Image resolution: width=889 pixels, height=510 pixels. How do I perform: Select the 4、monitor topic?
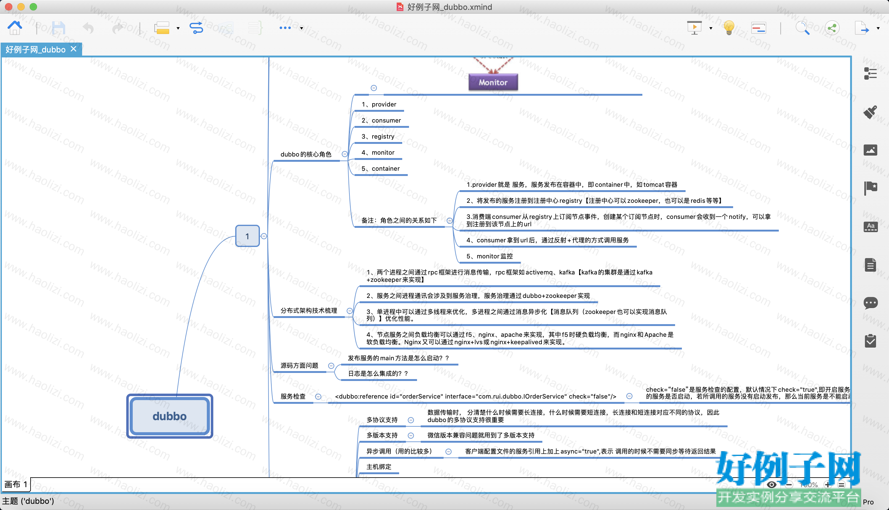point(378,153)
